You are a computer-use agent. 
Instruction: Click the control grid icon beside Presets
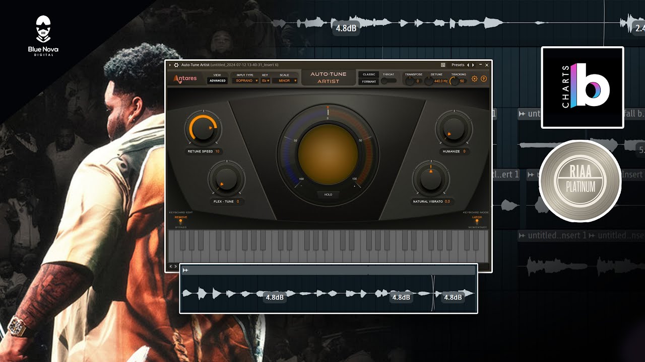click(x=443, y=65)
